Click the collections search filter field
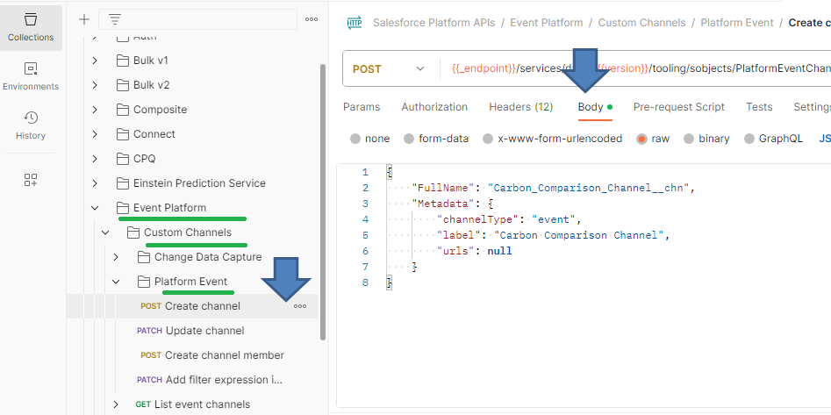 click(x=197, y=19)
